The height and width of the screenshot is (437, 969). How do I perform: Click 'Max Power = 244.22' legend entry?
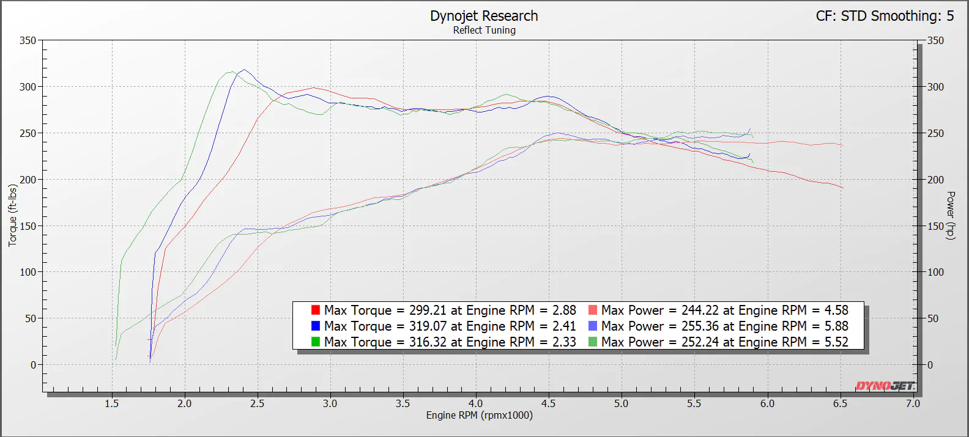pyautogui.click(x=725, y=310)
